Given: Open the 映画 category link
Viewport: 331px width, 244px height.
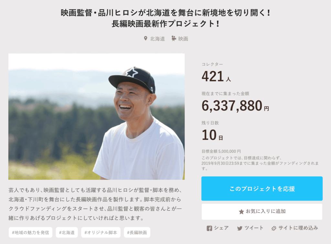Looking at the screenshot, I should point(183,39).
